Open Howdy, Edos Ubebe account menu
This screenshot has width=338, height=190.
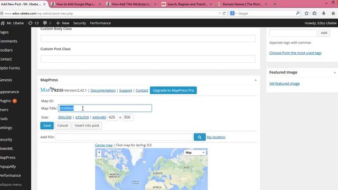coord(321,23)
